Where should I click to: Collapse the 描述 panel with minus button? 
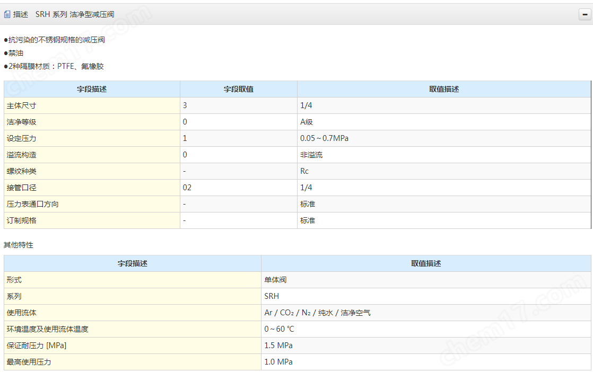point(585,14)
